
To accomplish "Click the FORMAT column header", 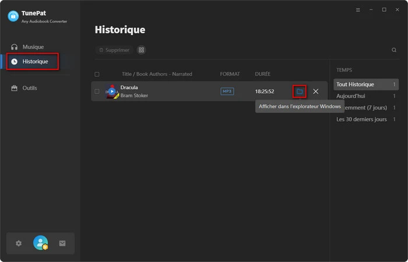I will [230, 74].
